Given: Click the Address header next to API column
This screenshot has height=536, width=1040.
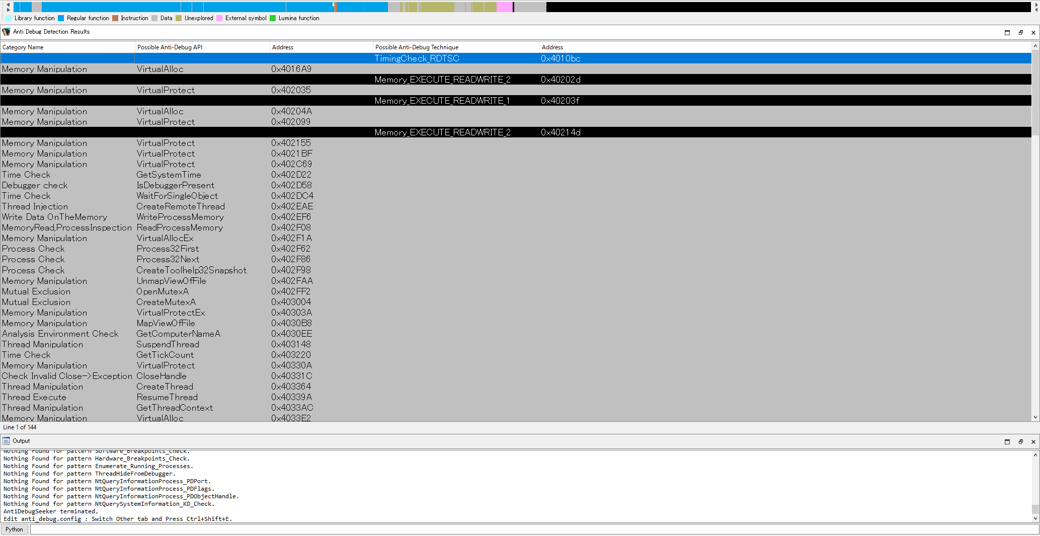Looking at the screenshot, I should (x=322, y=47).
